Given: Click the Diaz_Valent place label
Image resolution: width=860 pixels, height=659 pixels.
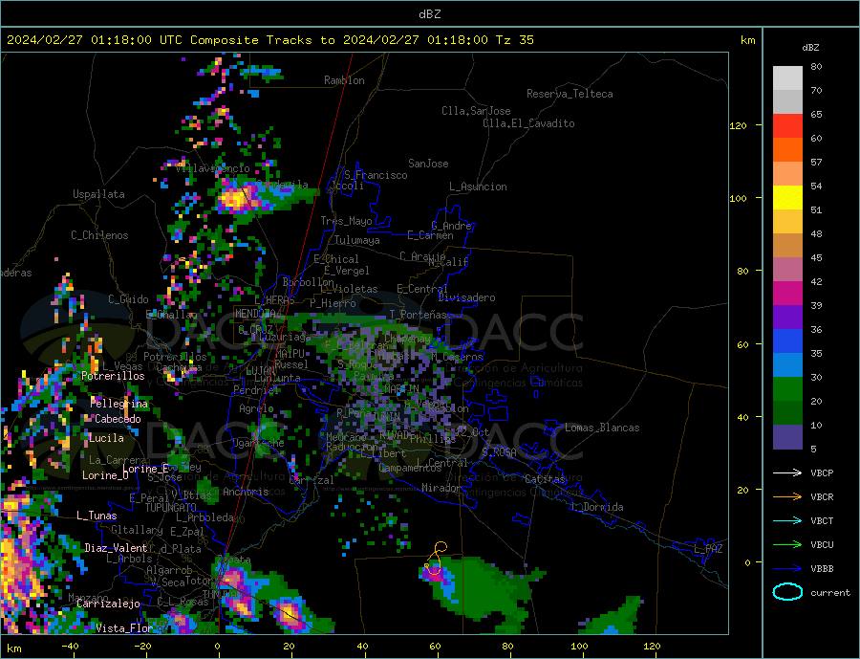Looking at the screenshot, I should 117,548.
